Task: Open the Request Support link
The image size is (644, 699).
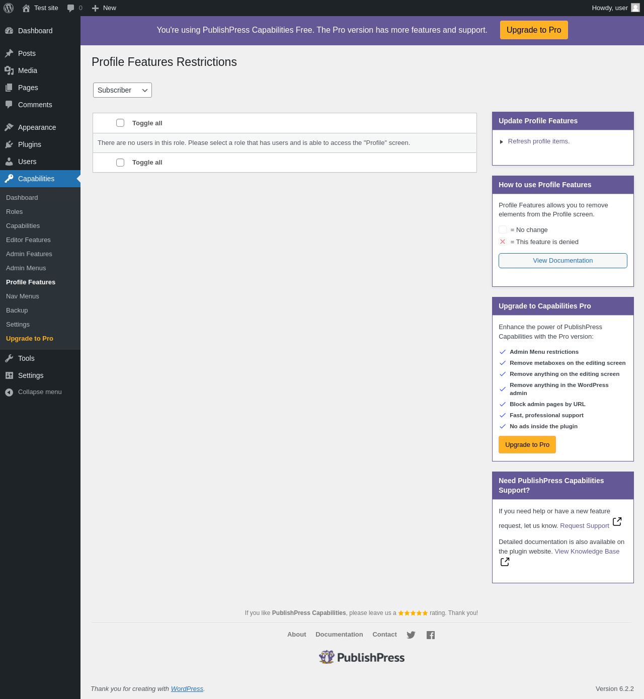Action: pos(585,526)
